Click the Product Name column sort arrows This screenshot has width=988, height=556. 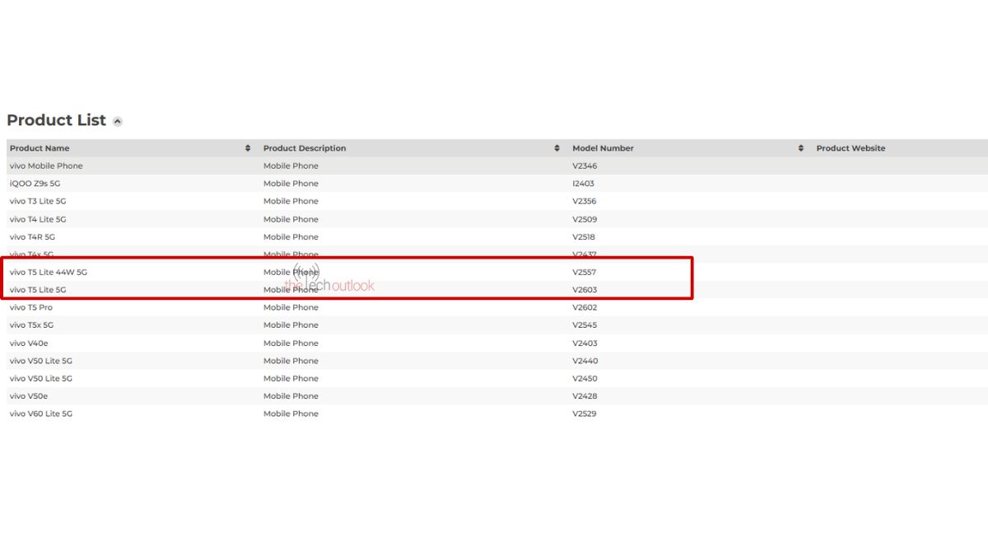tap(248, 148)
